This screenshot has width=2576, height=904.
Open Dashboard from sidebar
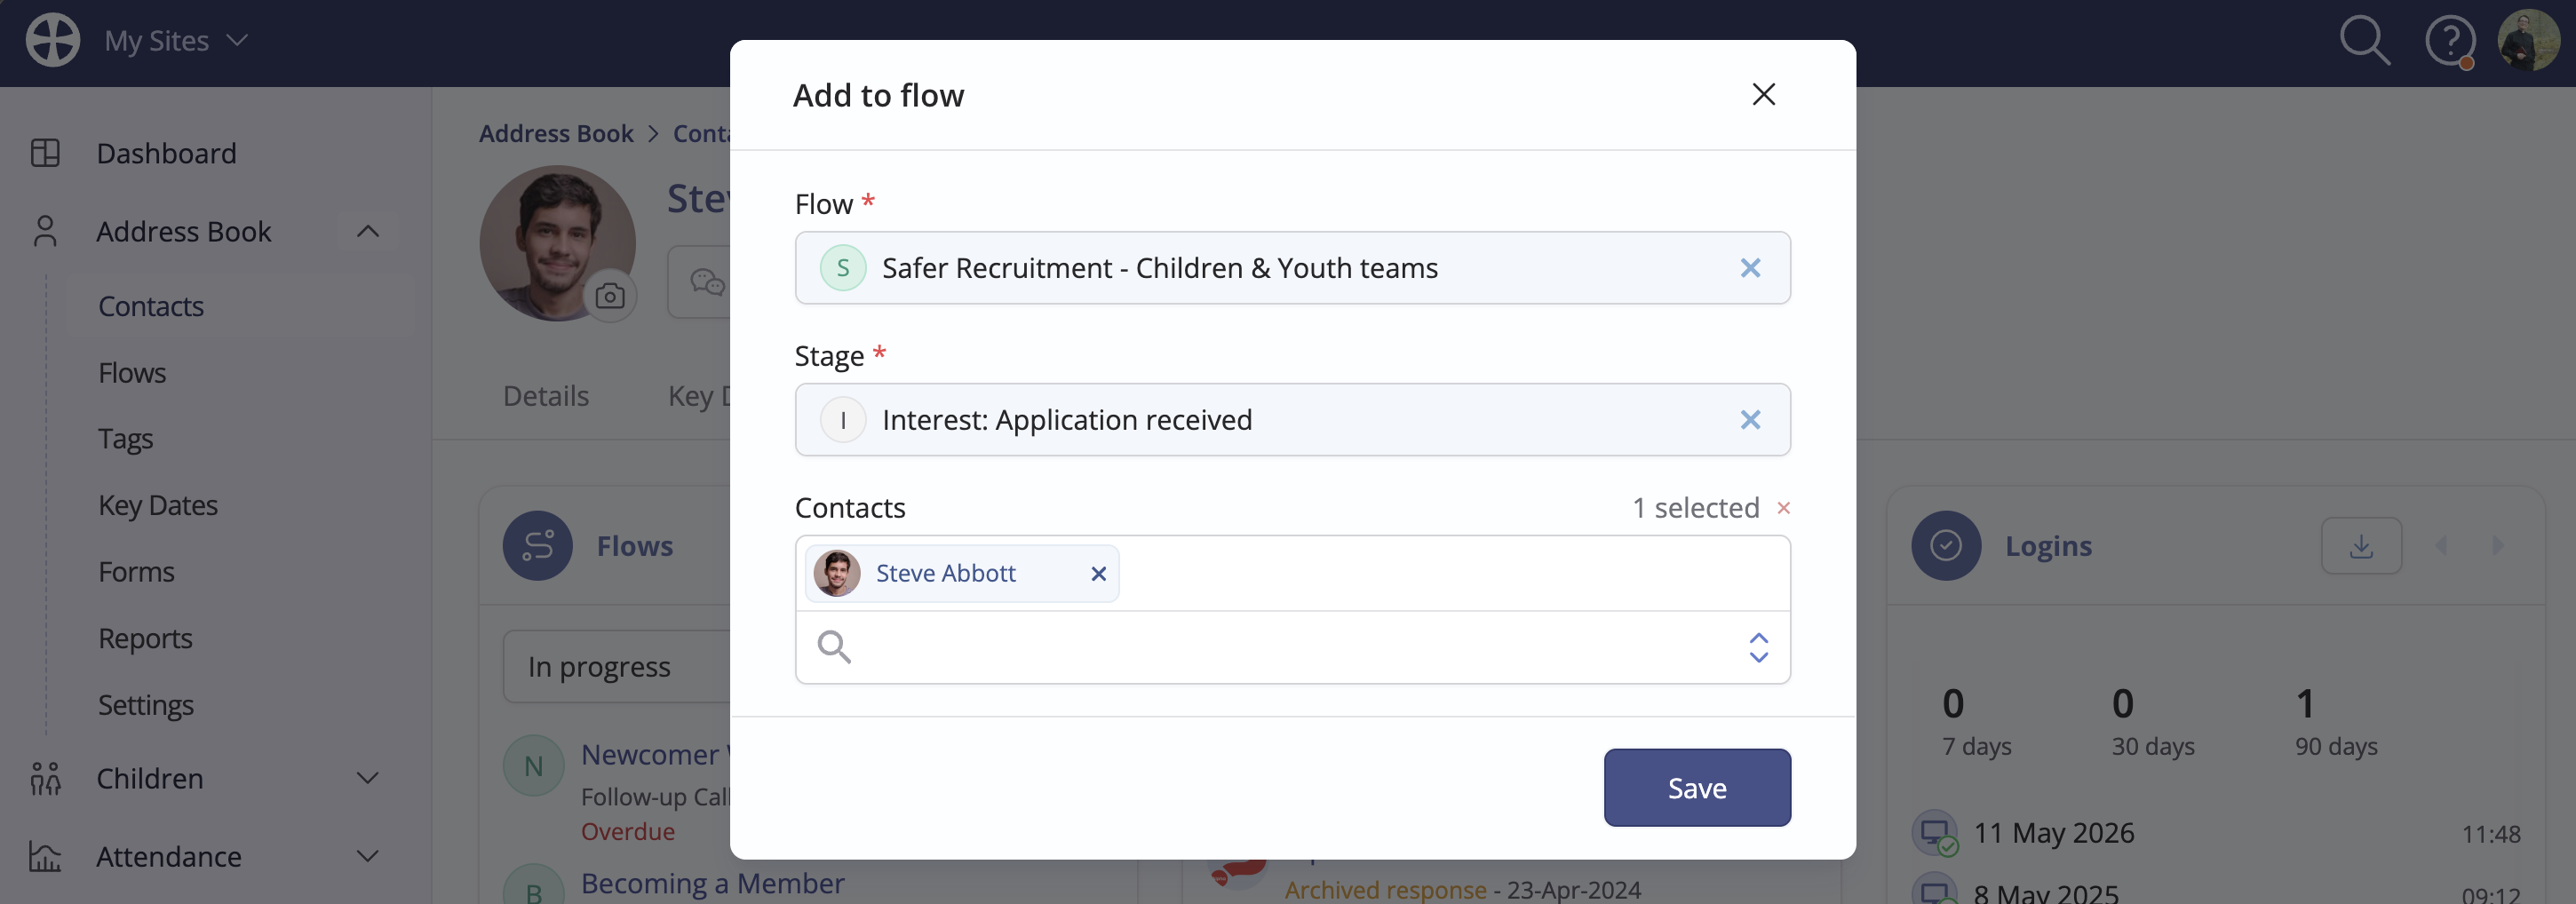166,153
